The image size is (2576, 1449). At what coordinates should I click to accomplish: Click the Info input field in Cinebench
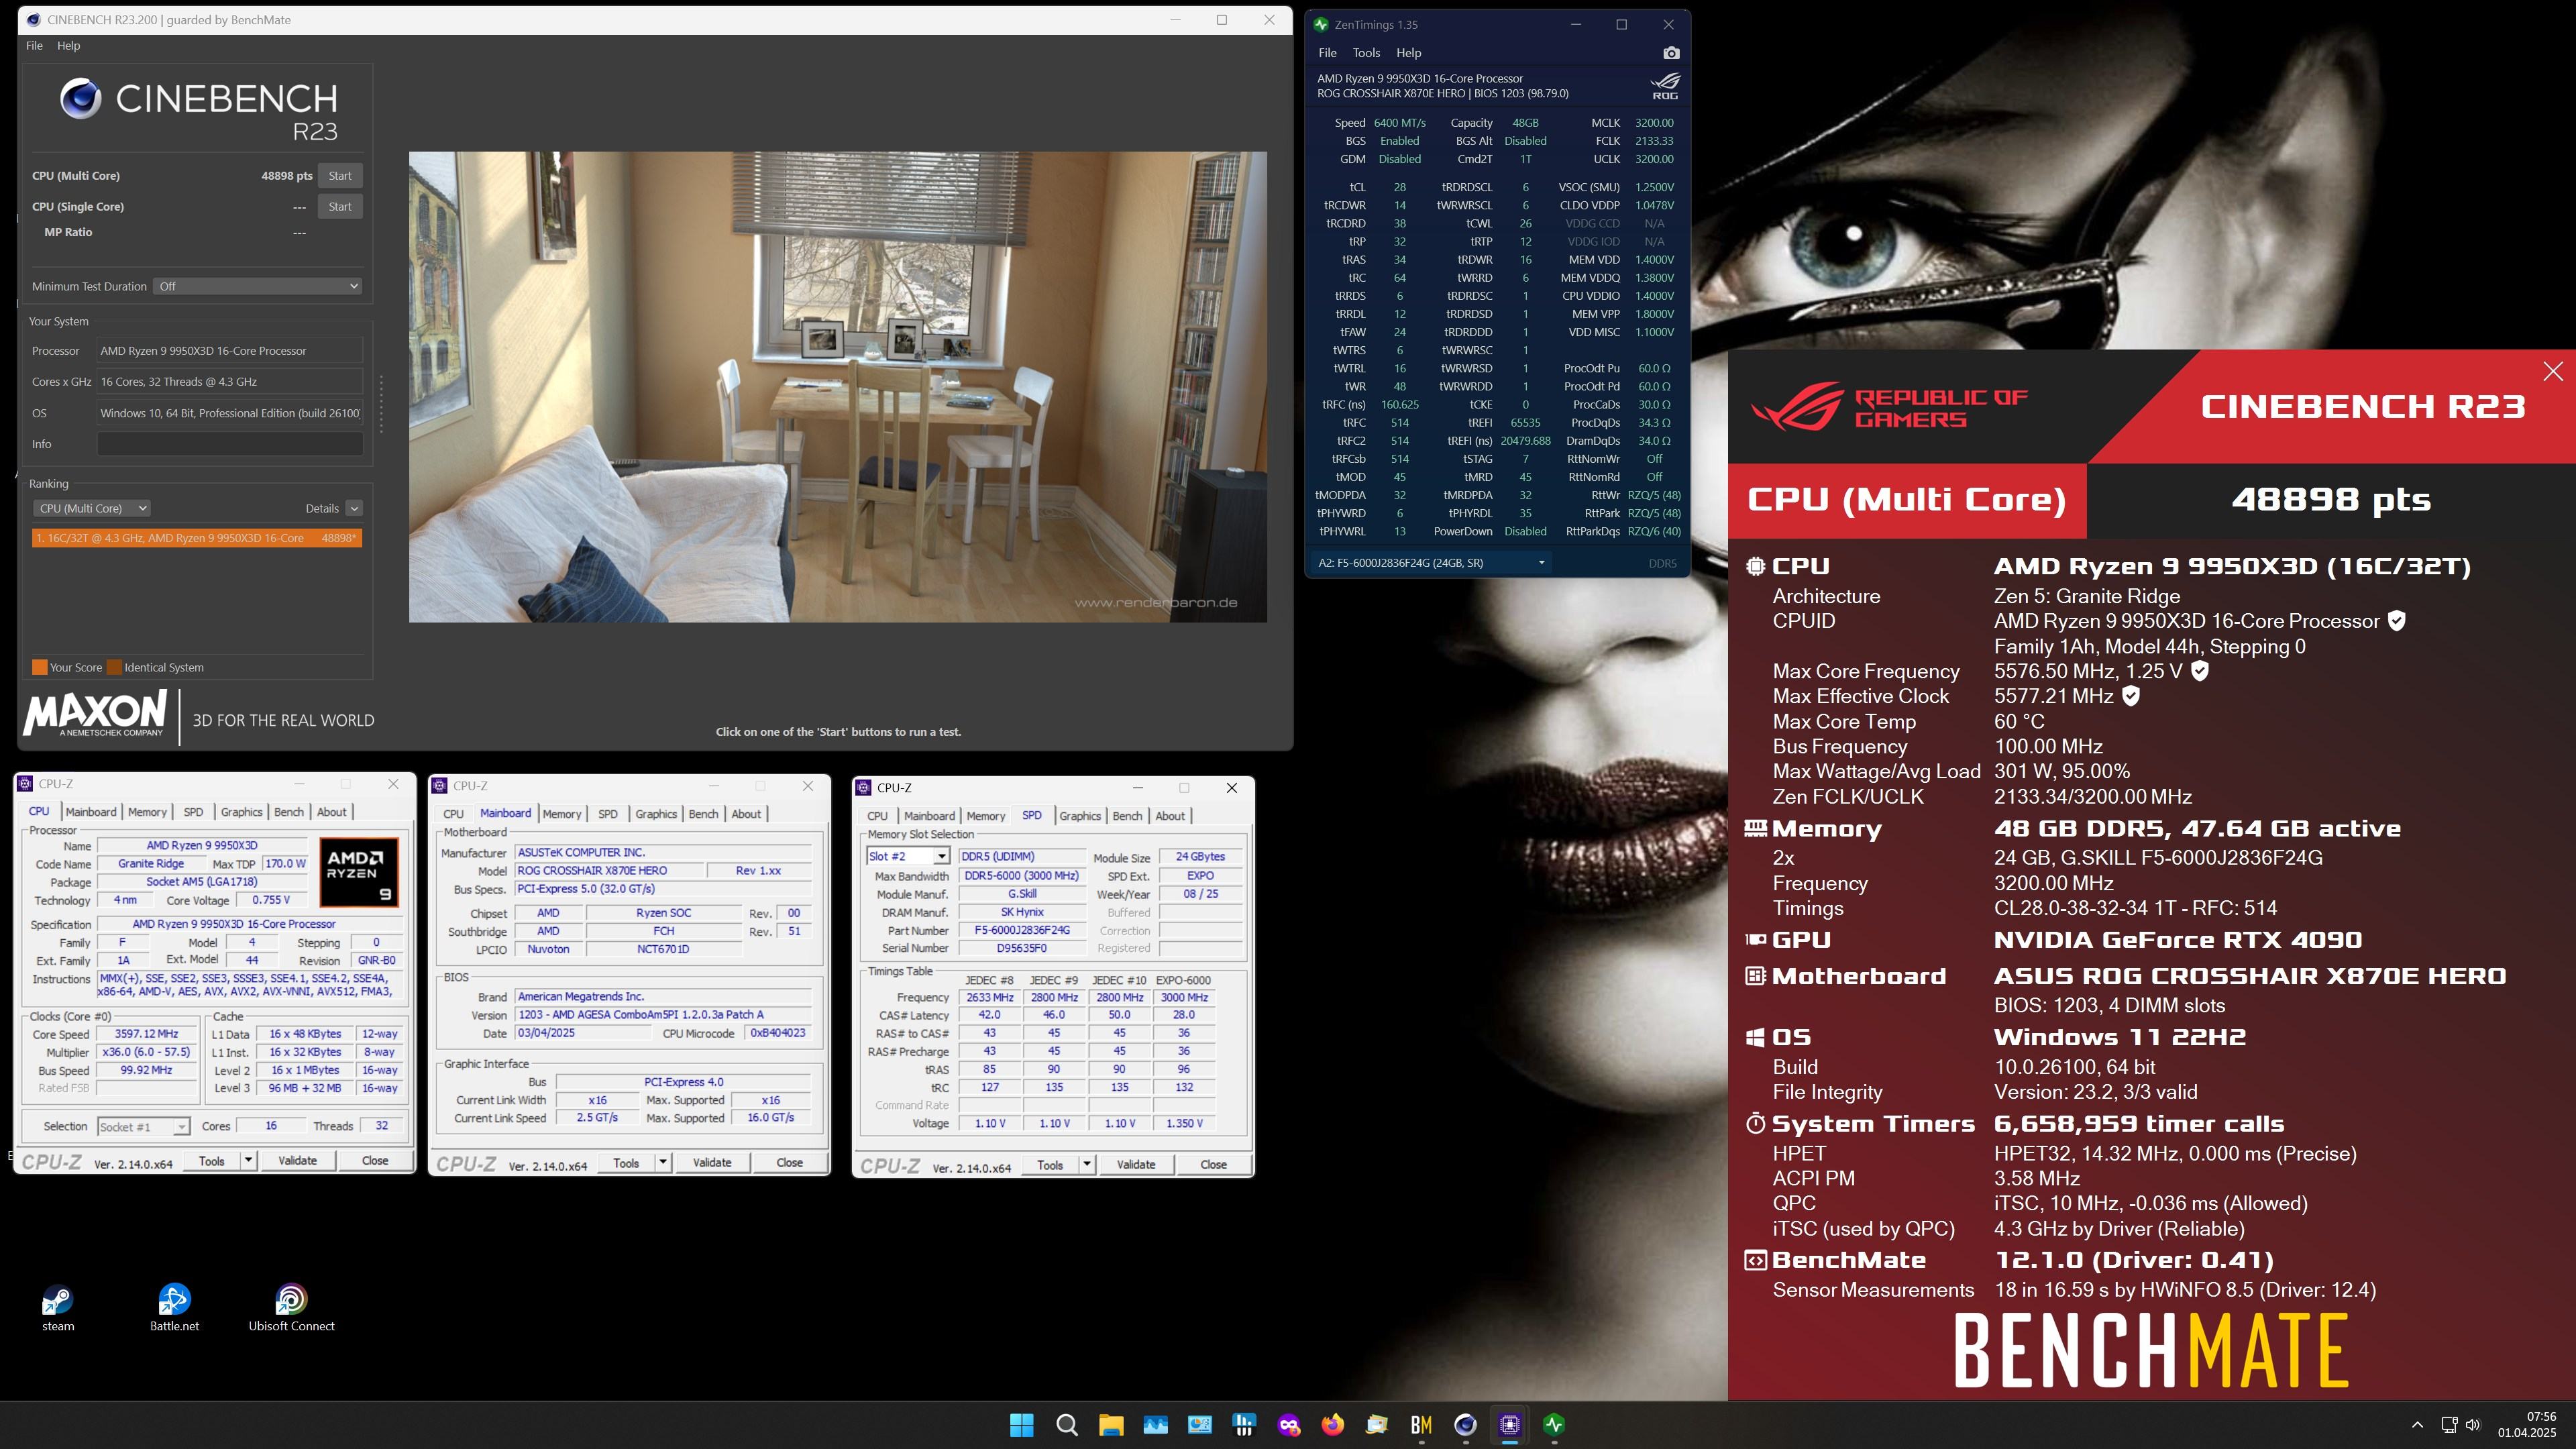point(229,444)
